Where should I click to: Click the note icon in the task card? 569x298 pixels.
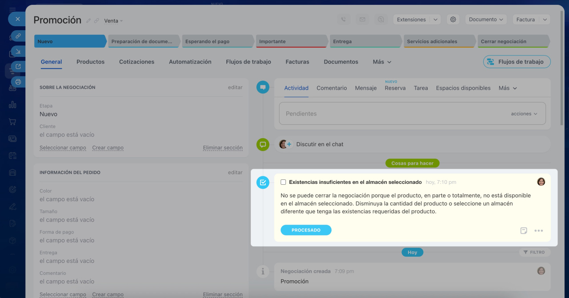pyautogui.click(x=524, y=230)
